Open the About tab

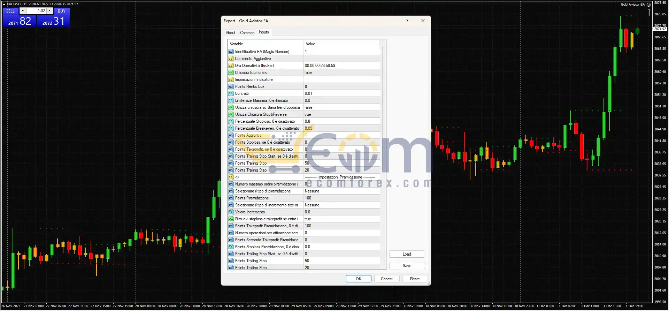pos(230,33)
